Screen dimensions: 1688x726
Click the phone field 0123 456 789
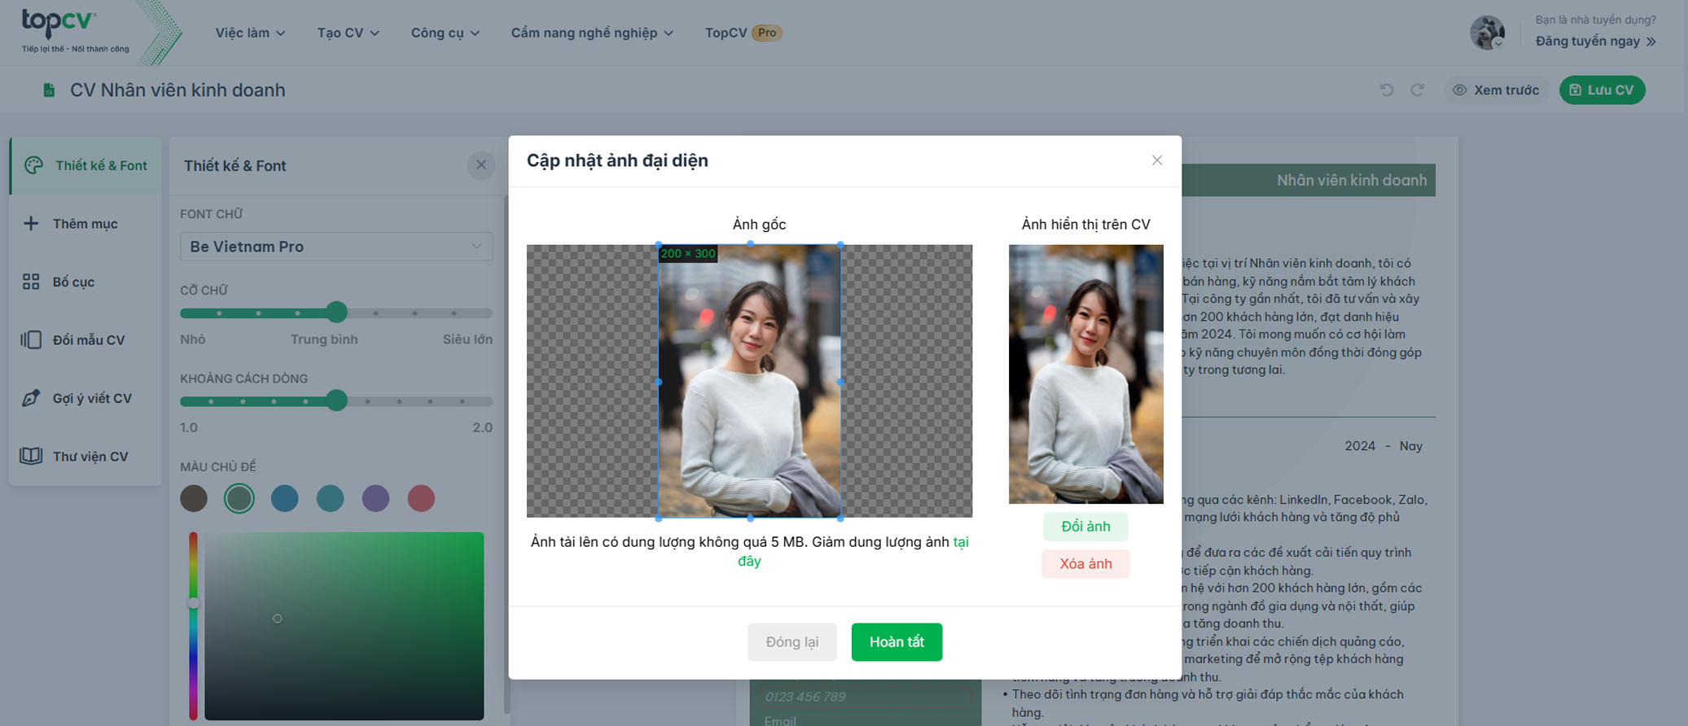click(865, 697)
